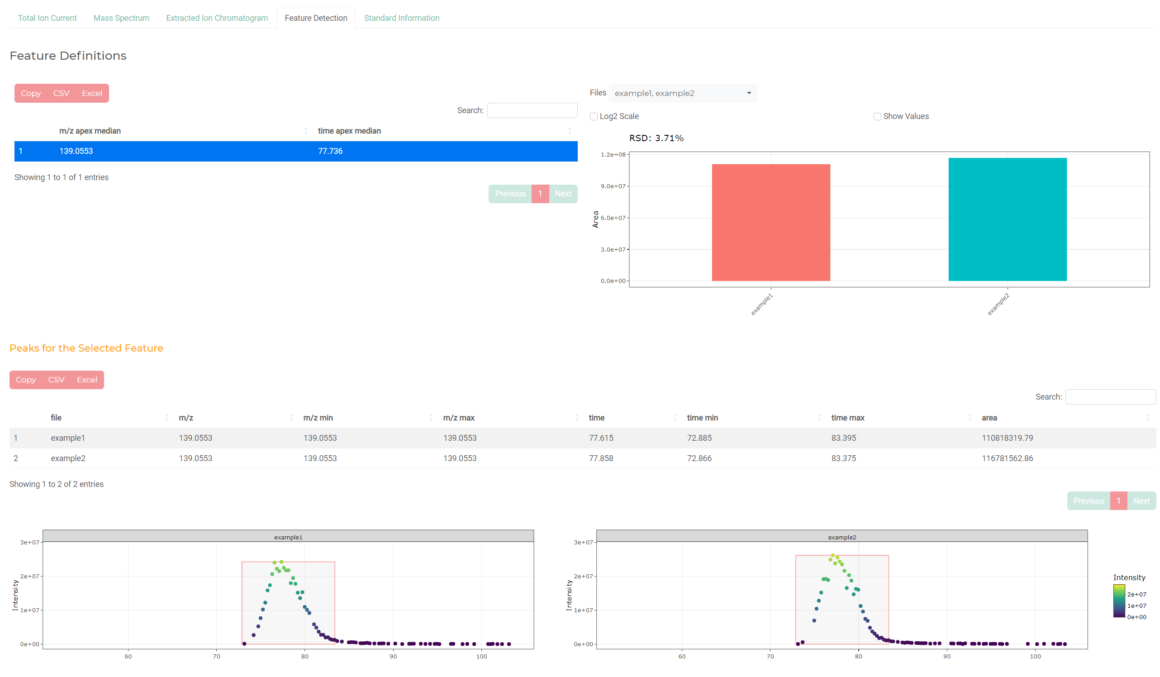Click Next in Feature Definitions pagination
This screenshot has width=1160, height=677.
pos(563,193)
